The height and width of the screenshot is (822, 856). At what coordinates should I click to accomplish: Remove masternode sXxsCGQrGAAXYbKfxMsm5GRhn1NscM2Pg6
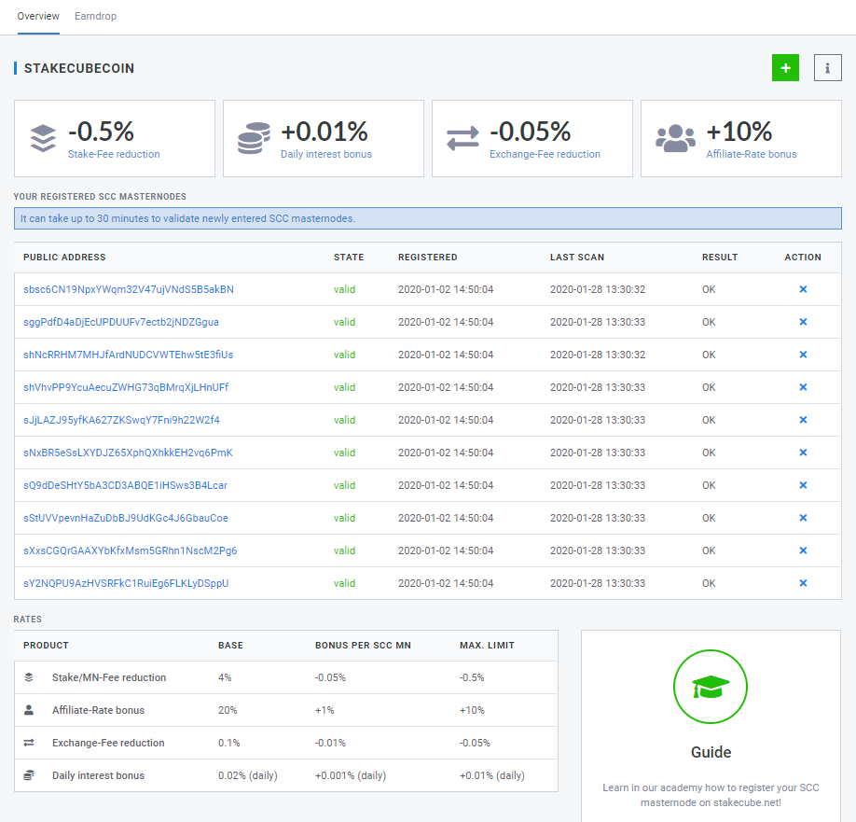pyautogui.click(x=803, y=550)
